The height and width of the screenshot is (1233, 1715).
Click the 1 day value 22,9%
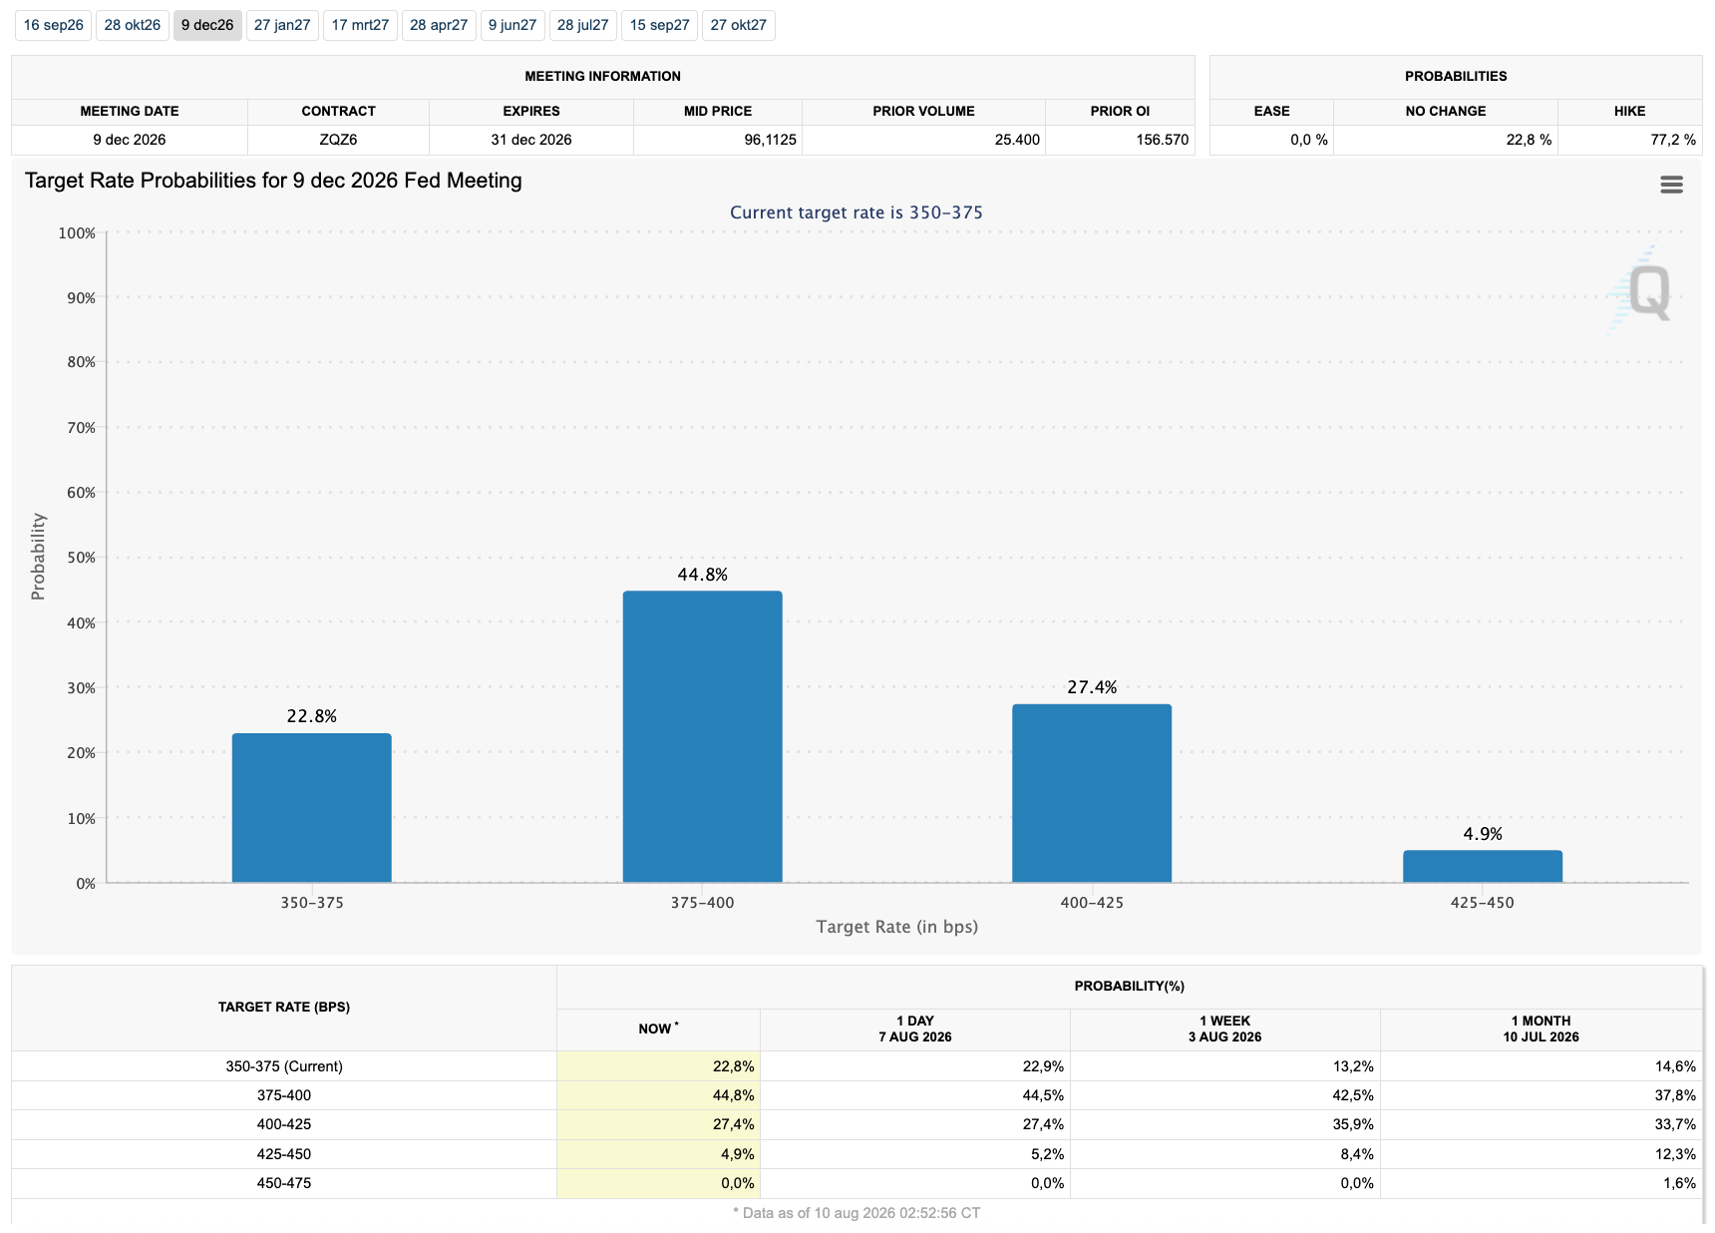click(x=1043, y=1066)
